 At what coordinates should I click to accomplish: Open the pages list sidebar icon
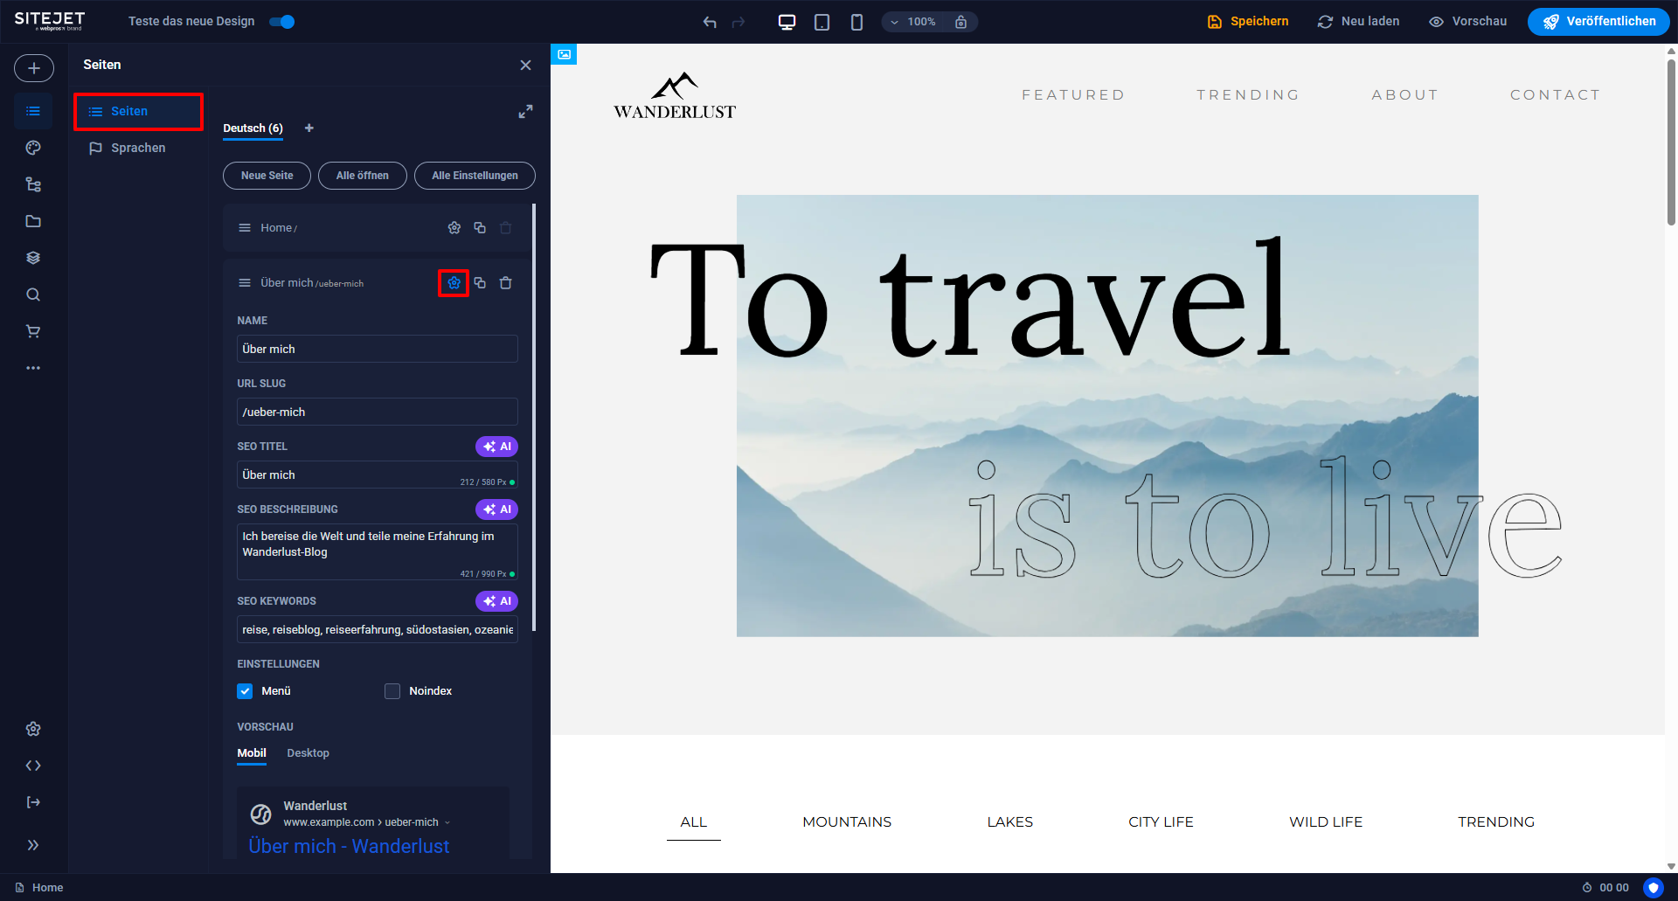[33, 111]
